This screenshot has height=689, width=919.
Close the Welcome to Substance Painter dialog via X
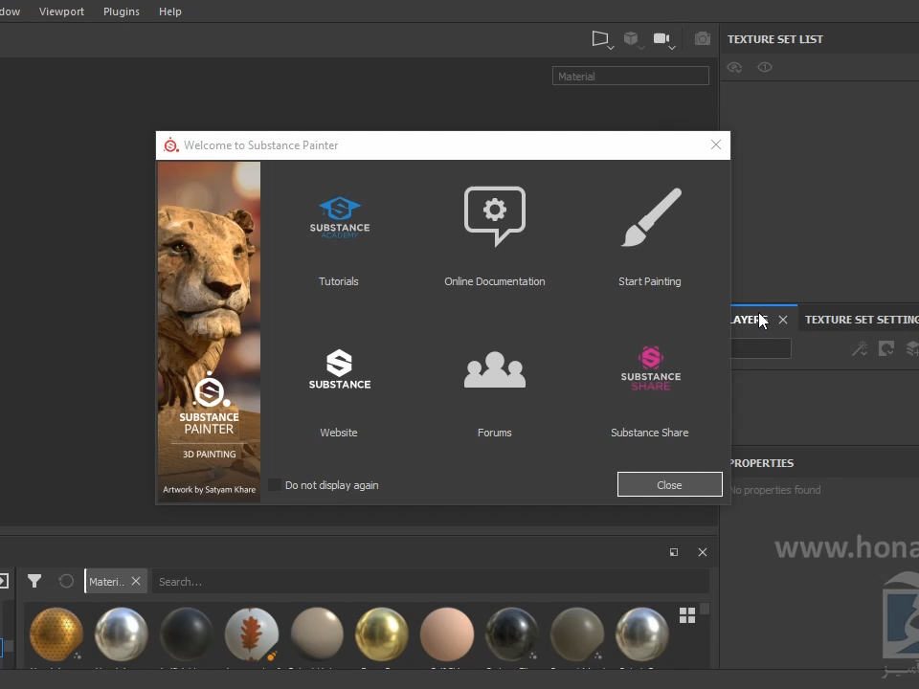coord(716,144)
